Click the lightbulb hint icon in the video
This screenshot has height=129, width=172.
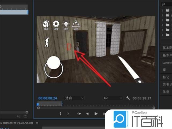click(x=66, y=24)
